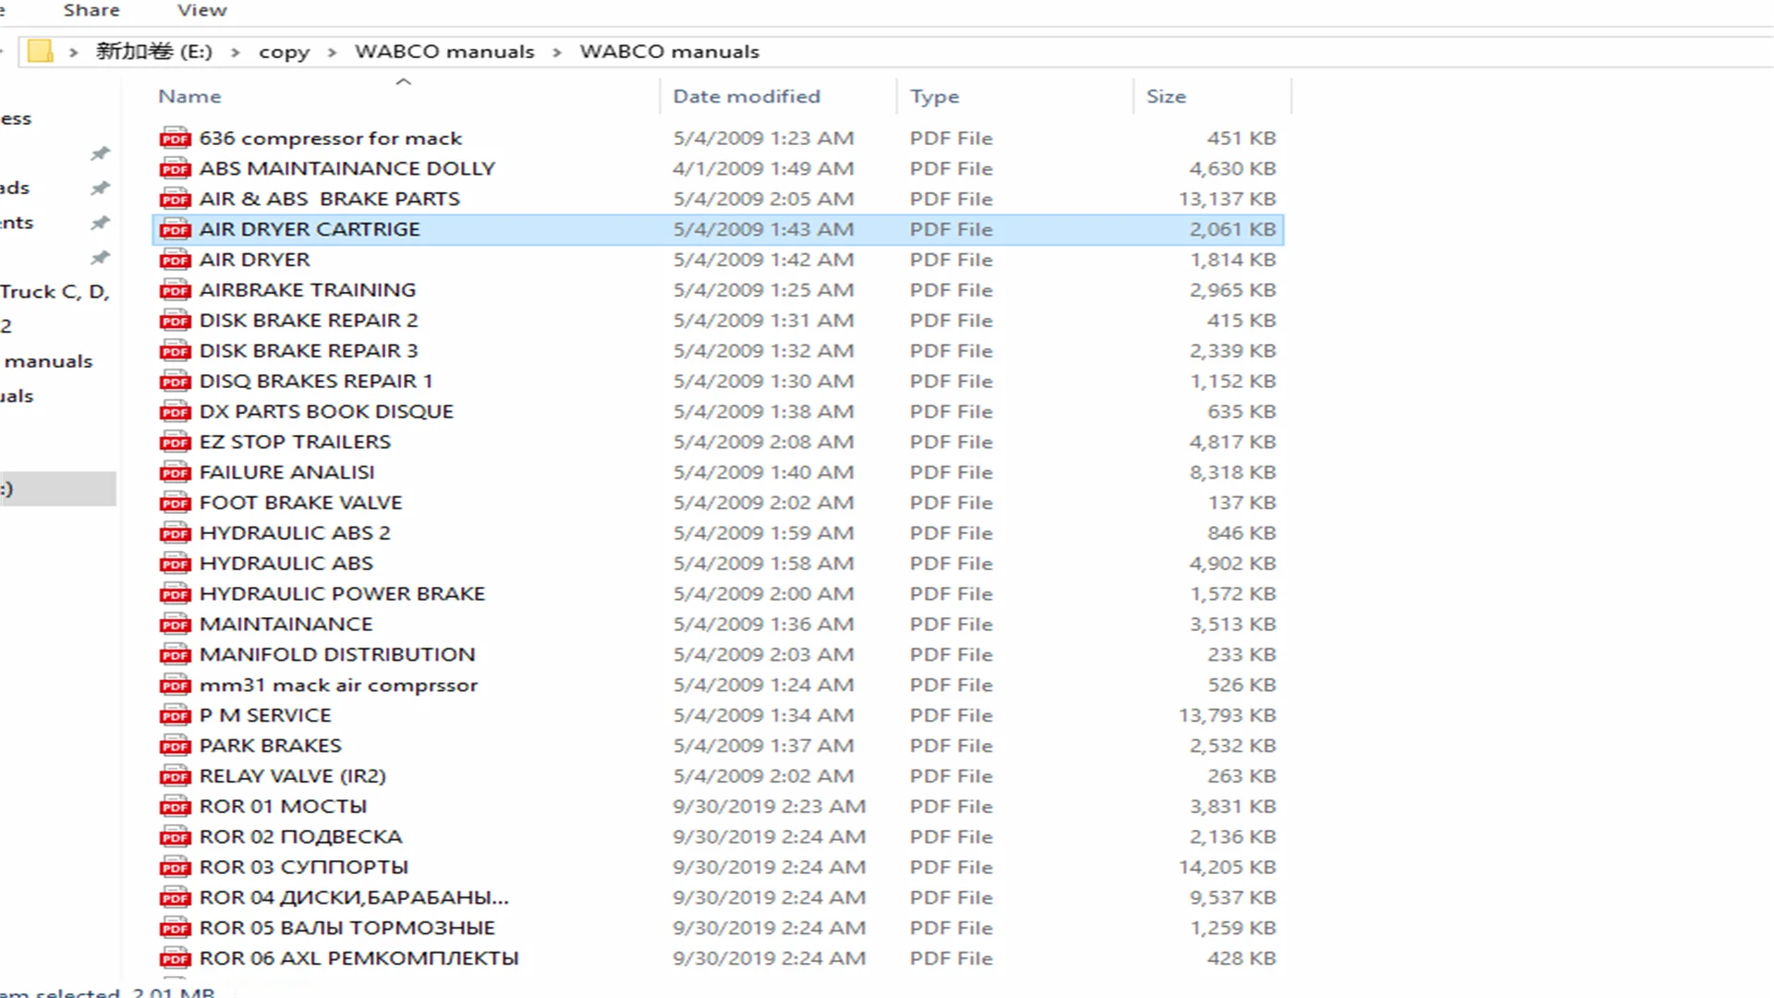The image size is (1774, 998).
Task: Click last WABCO manuals breadcrumb segment
Action: tap(669, 52)
